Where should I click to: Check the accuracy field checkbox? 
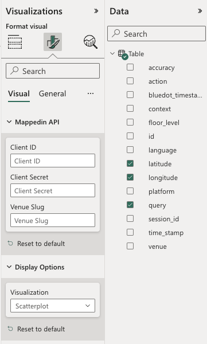(130, 67)
